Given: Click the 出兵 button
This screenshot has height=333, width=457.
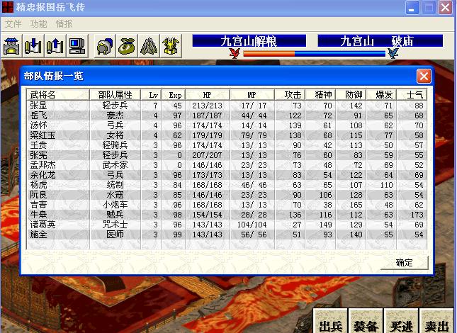Looking at the screenshot, I should [x=330, y=321].
